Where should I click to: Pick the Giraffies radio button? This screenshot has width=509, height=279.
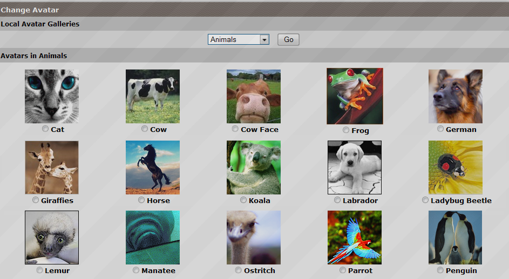coord(35,200)
